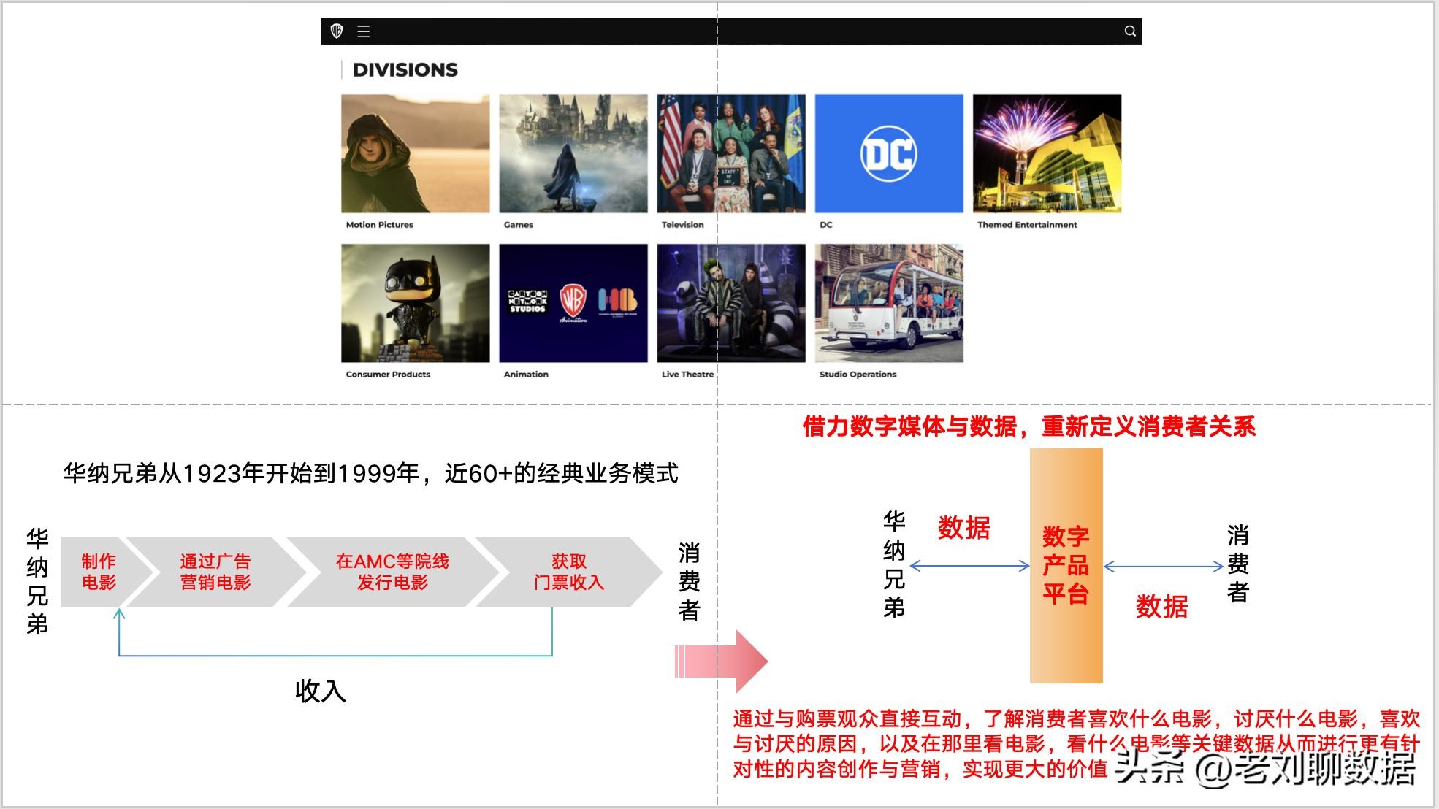
Task: Open the Motion Pictures division thumbnail
Action: [x=415, y=153]
